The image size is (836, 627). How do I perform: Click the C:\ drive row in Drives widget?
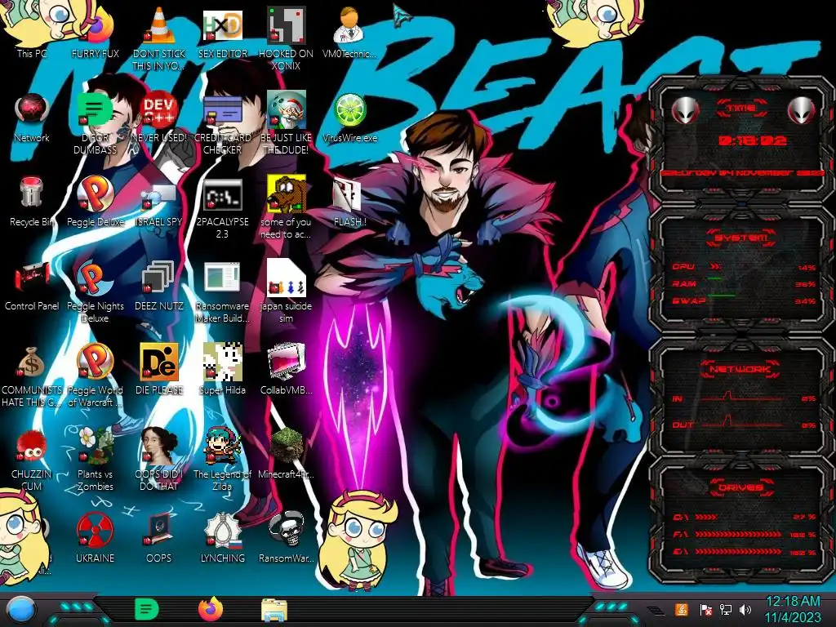click(x=744, y=517)
